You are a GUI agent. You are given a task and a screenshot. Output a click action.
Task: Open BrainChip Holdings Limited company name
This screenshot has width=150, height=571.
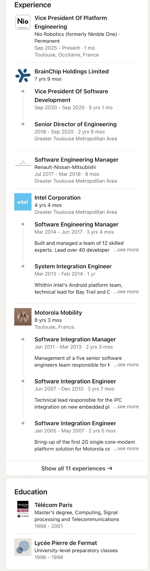coord(72,71)
